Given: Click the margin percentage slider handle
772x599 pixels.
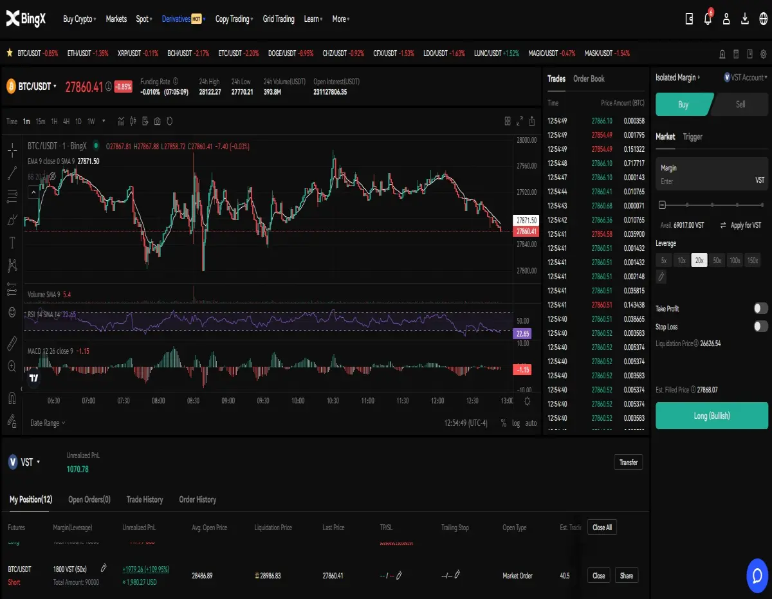Looking at the screenshot, I should point(663,205).
